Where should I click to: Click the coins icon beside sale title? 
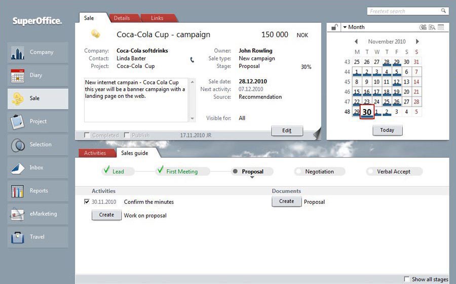[x=95, y=34]
